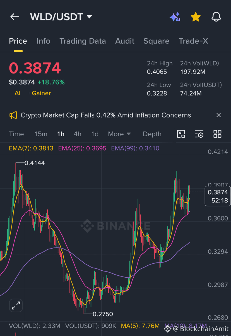Click the 0.3294 price axis label
The height and width of the screenshot is (336, 231).
(x=218, y=252)
